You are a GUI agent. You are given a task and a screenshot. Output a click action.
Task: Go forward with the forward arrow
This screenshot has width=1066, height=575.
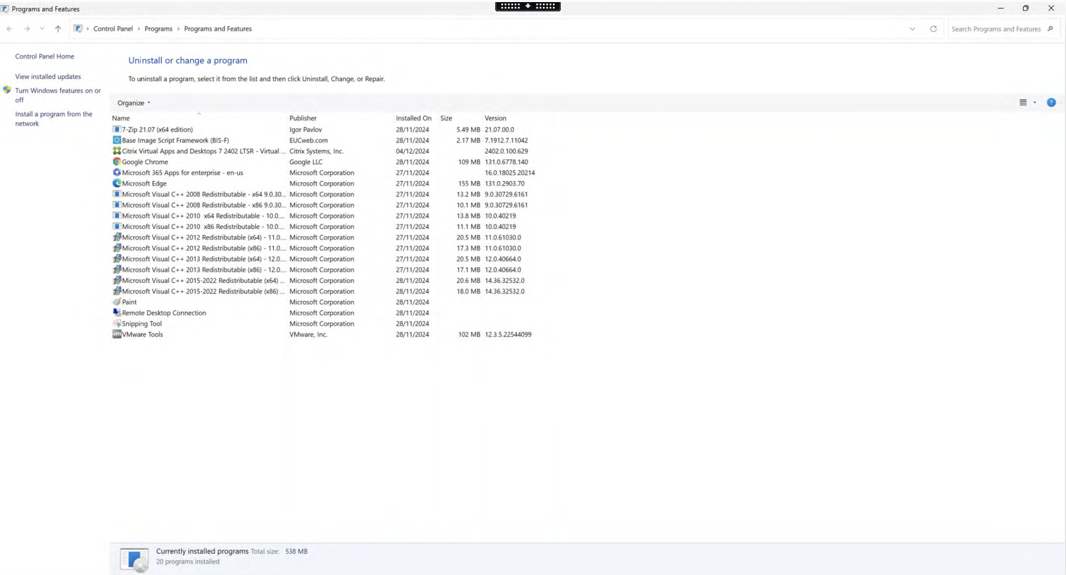pos(27,29)
